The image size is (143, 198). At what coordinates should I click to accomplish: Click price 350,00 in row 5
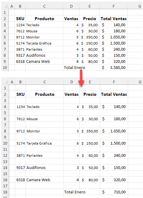tap(89, 37)
